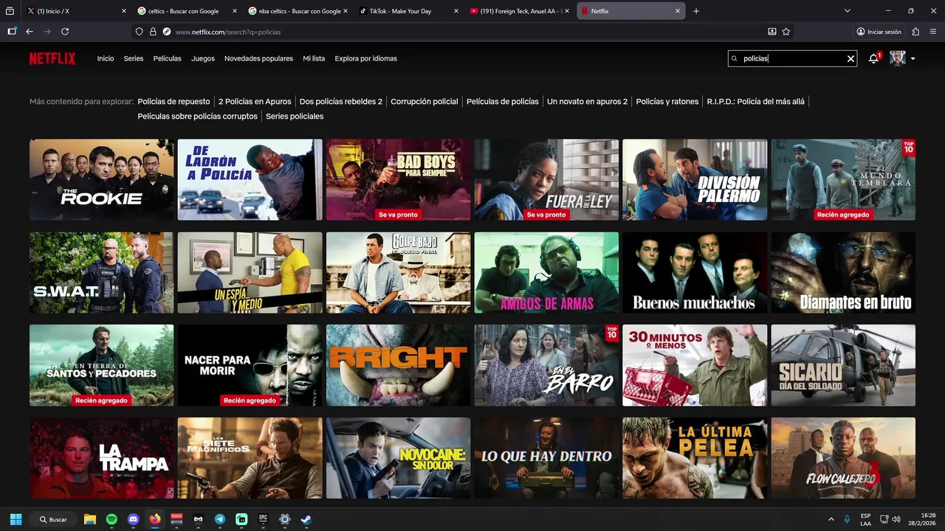Open the list all tabs chevron
This screenshot has width=945, height=531.
848,11
